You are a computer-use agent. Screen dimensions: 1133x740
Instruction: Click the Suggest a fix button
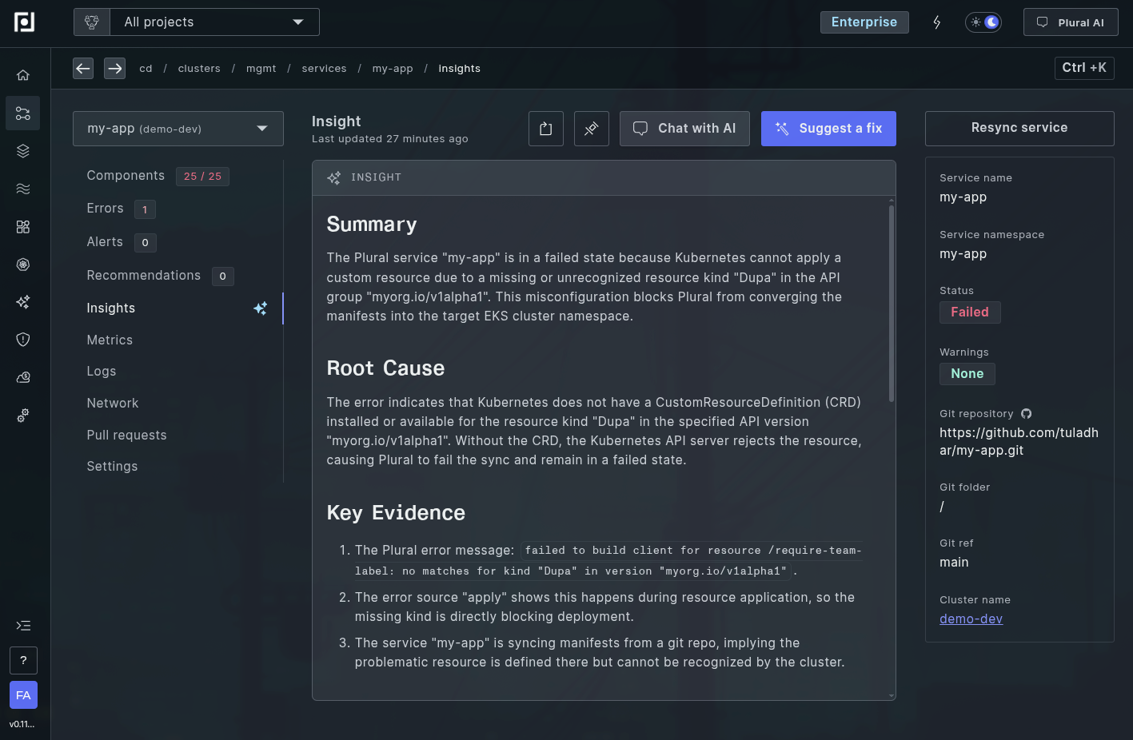(x=828, y=129)
